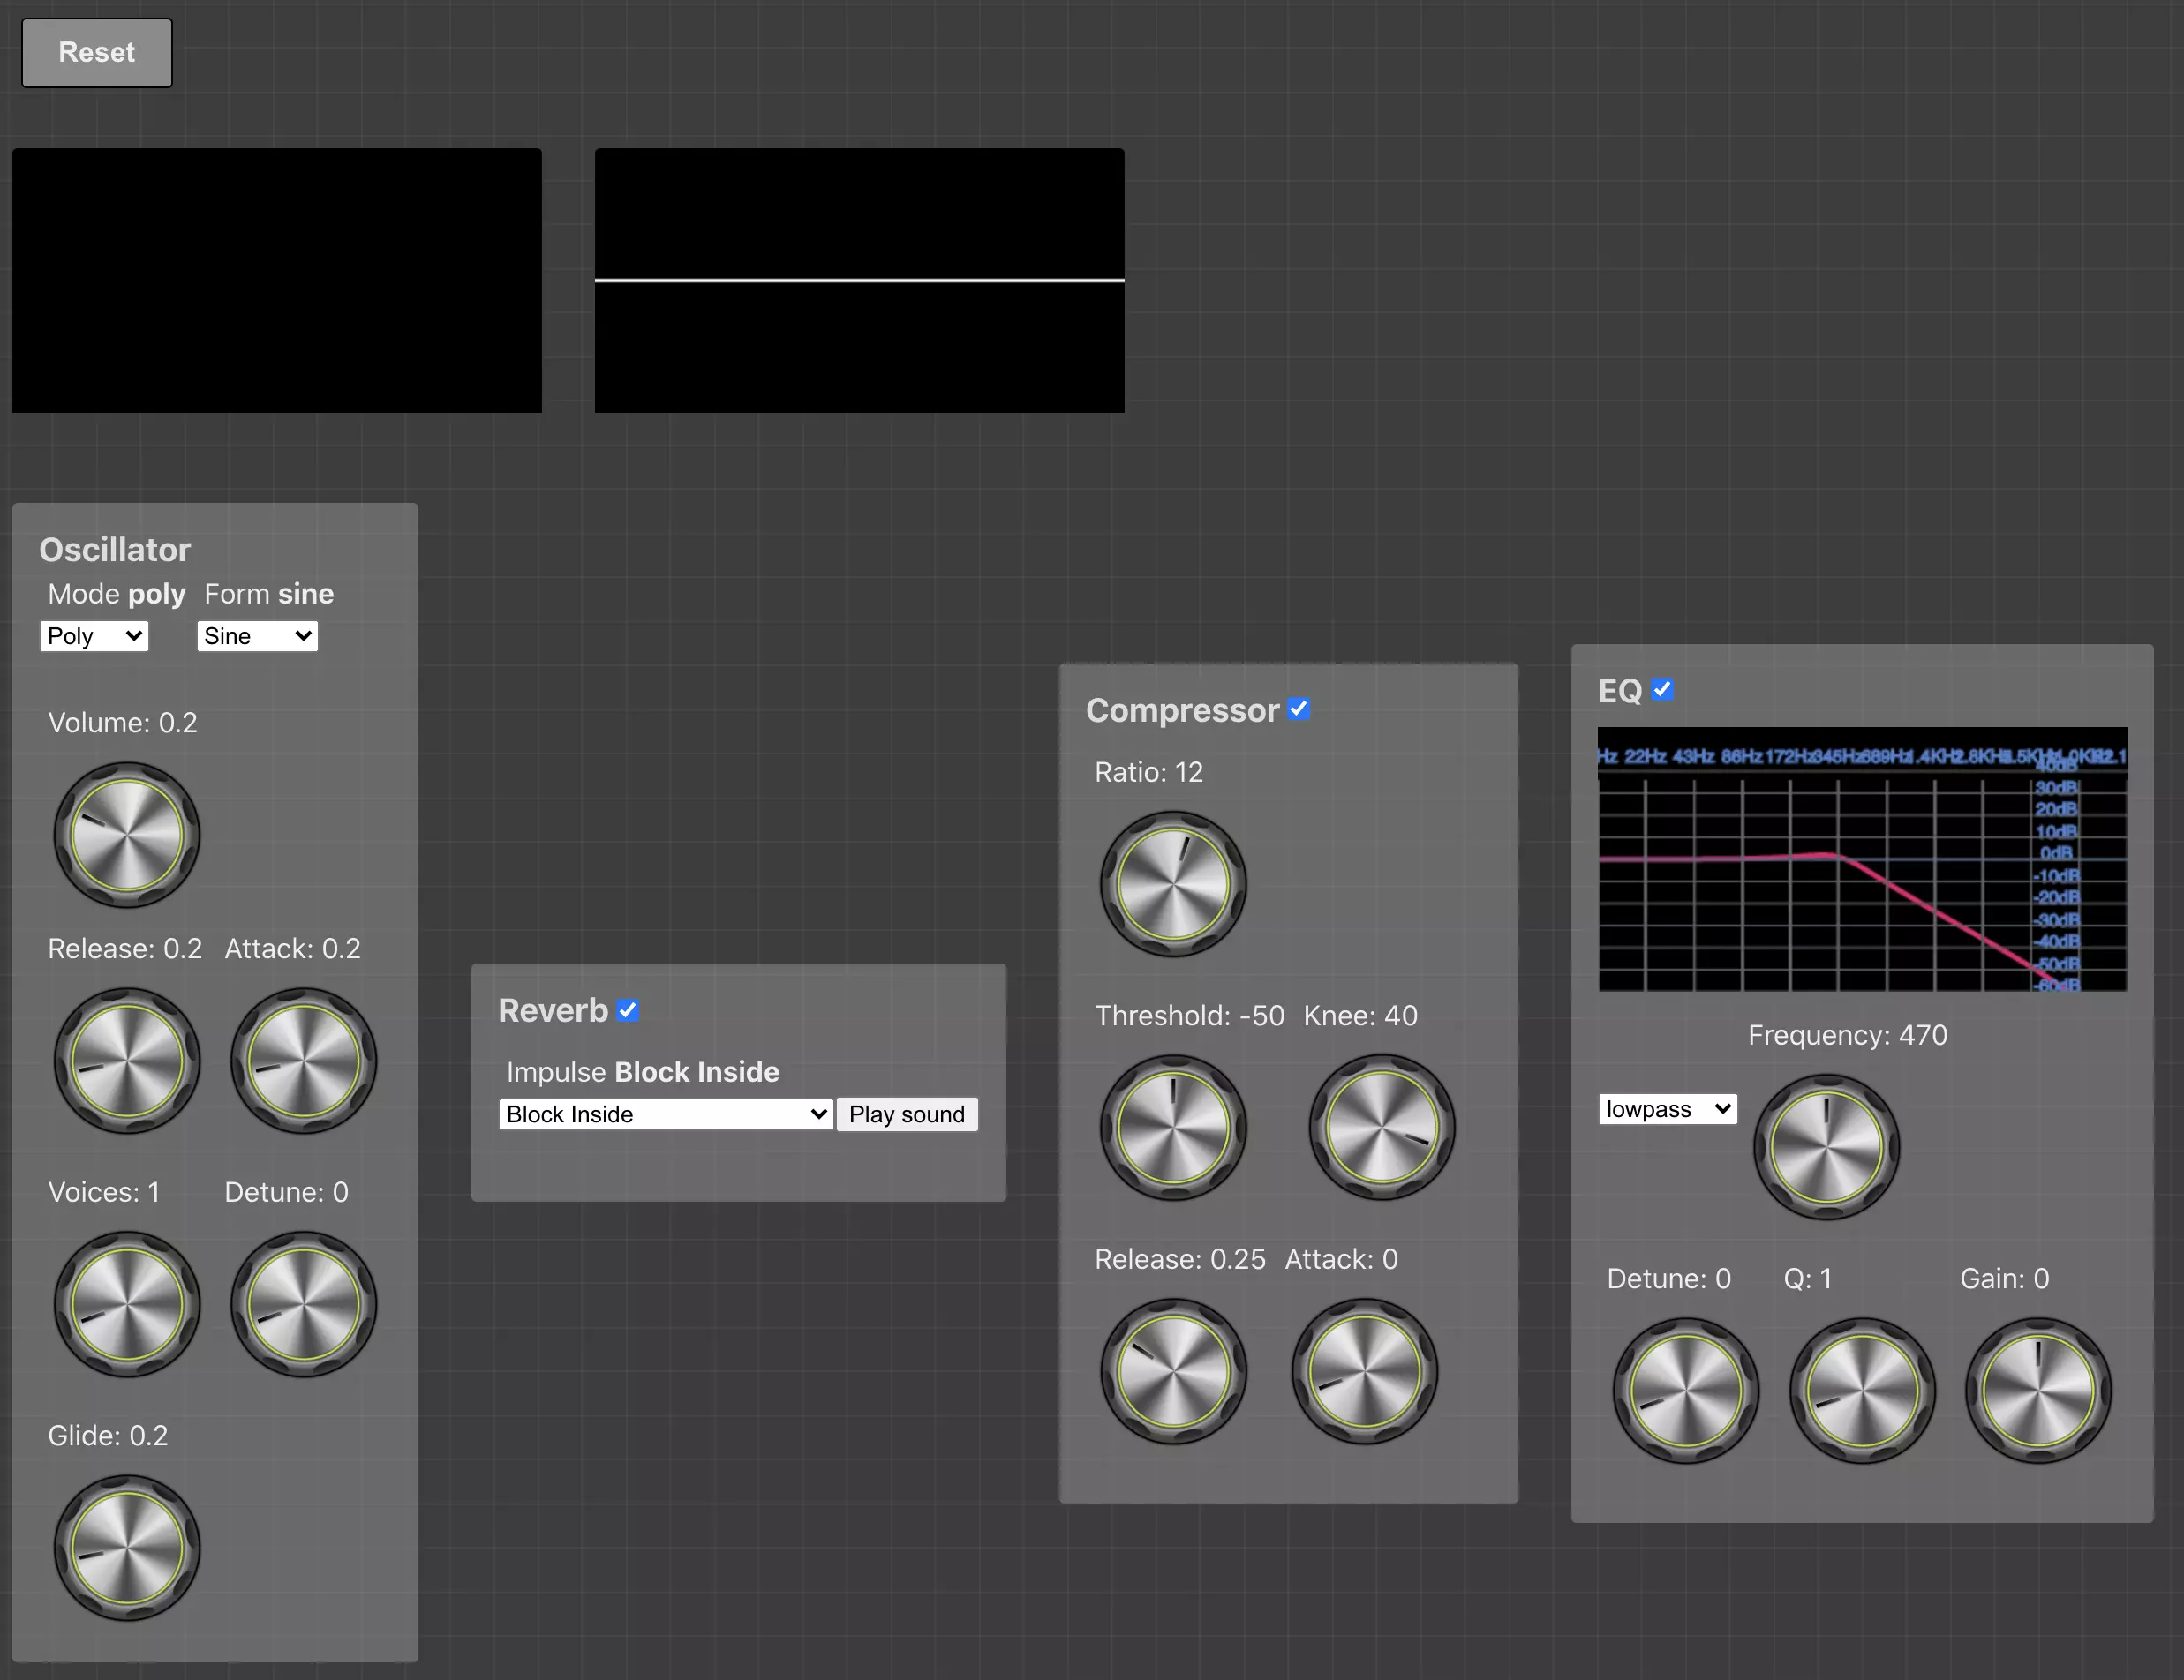Disable the EQ effect checkbox

(x=1663, y=690)
